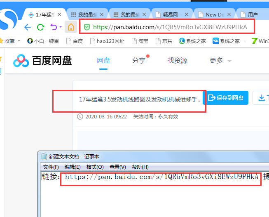Open the 京东 bookmark
Image resolution: width=269 pixels, height=217 pixels.
coord(164,41)
